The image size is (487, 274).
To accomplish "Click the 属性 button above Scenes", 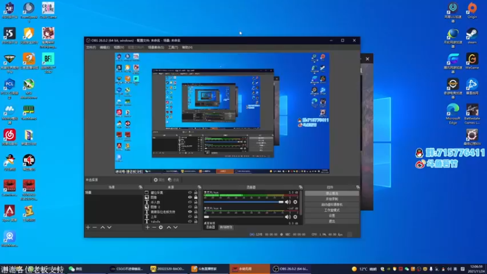I will pos(159,180).
